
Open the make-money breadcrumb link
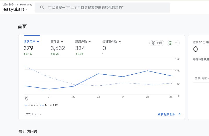(x=25, y=4)
